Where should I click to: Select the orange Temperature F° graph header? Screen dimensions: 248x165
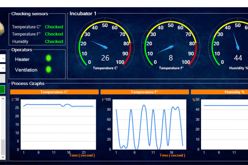coord(145,92)
